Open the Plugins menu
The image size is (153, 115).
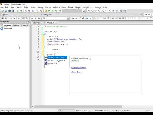click(x=78, y=7)
